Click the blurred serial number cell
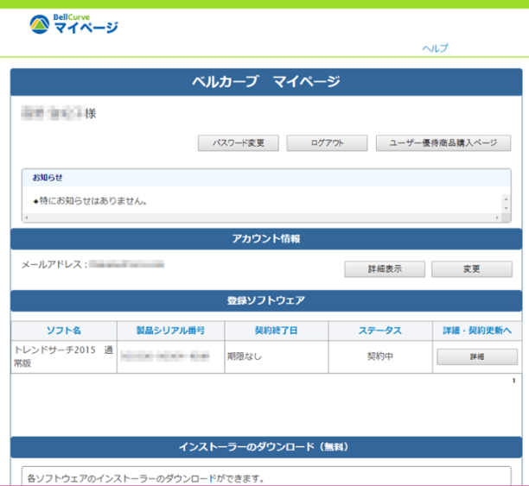Image resolution: width=529 pixels, height=486 pixels. 170,357
